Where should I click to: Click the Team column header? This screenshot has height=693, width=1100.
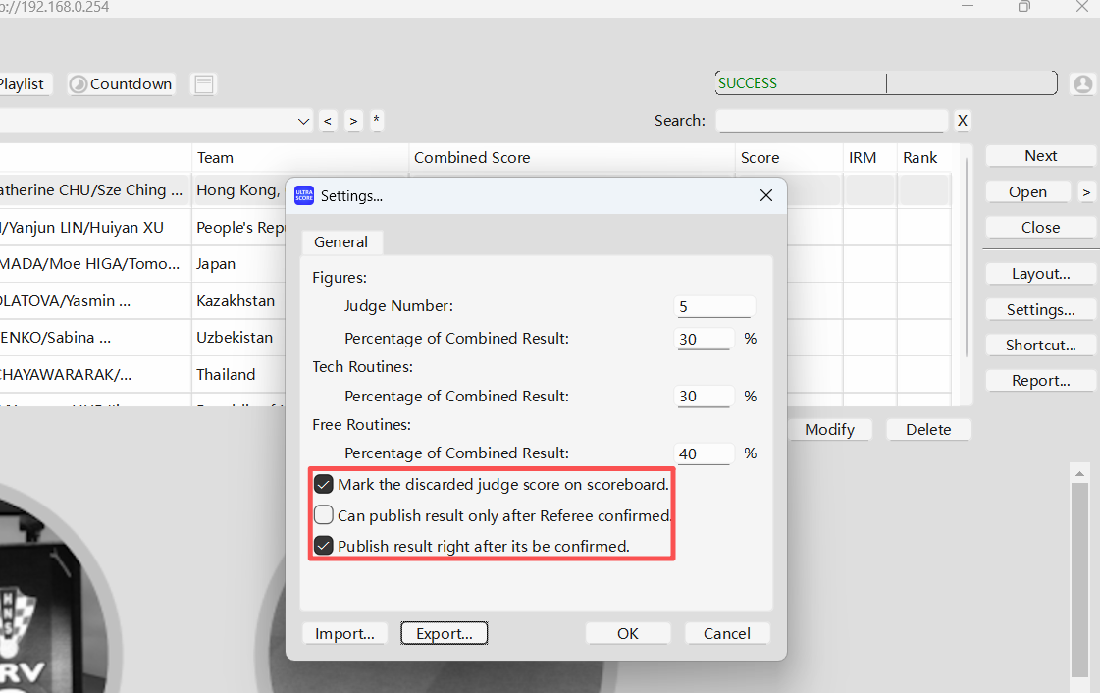point(299,158)
